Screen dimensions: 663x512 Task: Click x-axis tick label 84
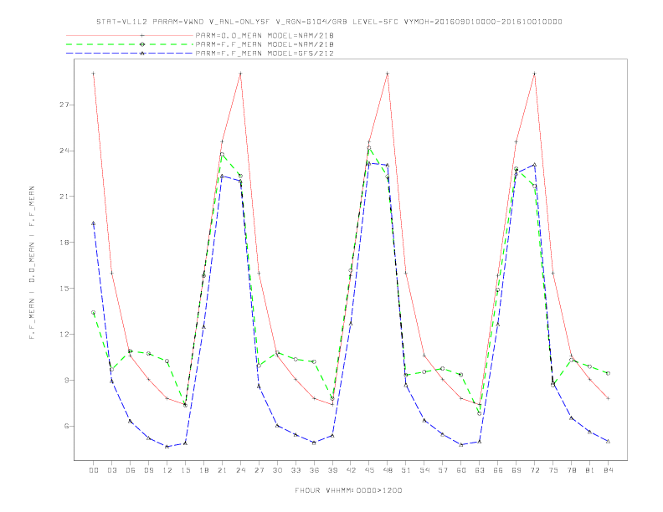tap(608, 470)
